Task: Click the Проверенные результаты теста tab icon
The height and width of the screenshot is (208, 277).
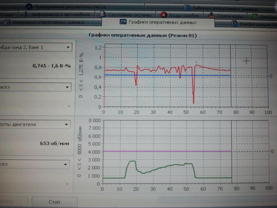Action: click(29, 7)
